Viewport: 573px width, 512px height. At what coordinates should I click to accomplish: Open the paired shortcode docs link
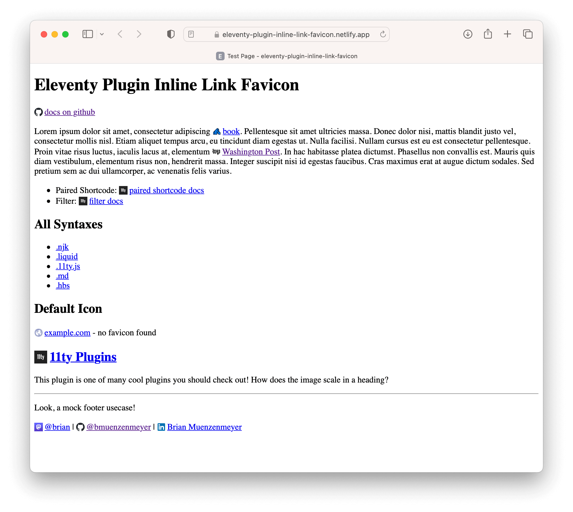166,190
